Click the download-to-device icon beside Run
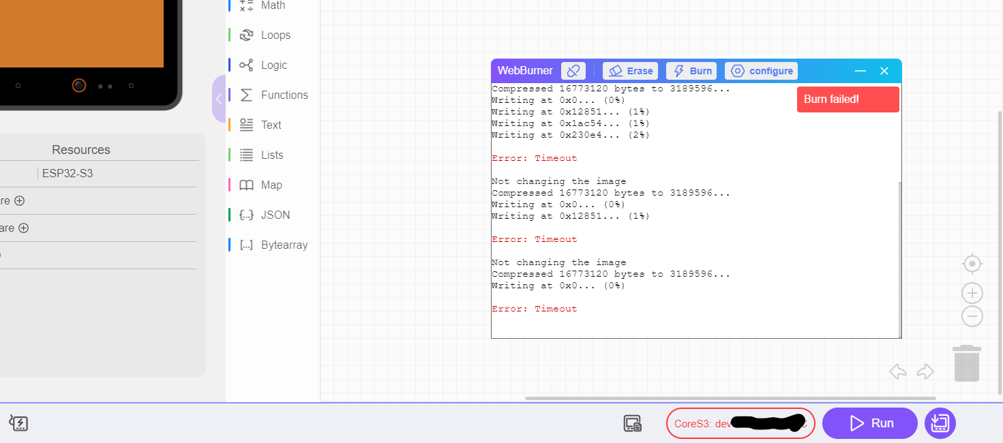 940,423
